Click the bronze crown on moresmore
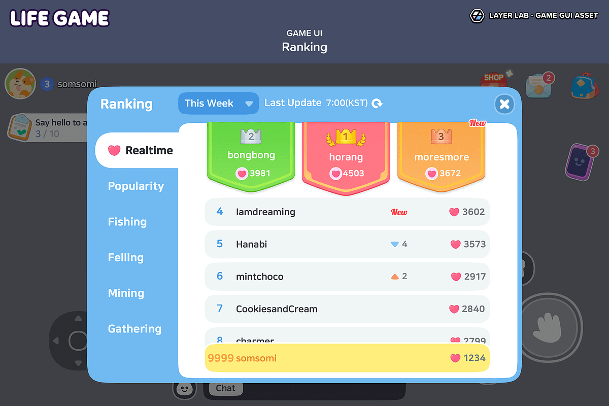 441,136
